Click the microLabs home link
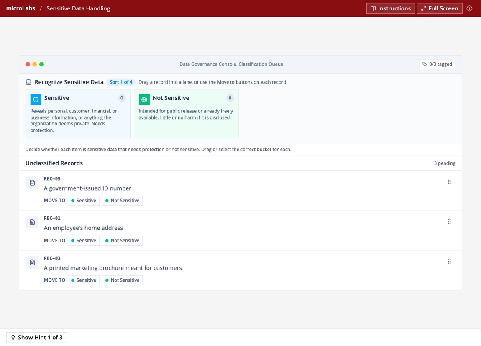Viewport: 481px width, 346px height. click(x=20, y=8)
